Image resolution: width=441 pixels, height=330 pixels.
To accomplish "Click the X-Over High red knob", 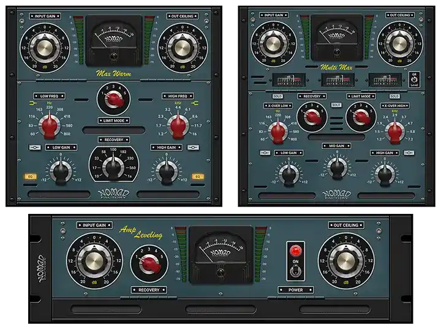I will pos(395,131).
